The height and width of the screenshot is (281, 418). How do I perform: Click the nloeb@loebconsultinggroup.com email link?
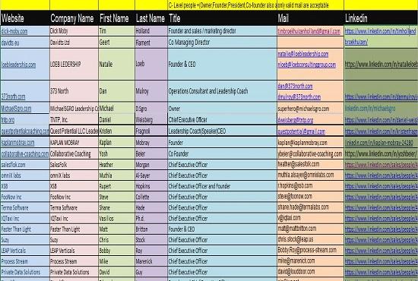coord(306,65)
